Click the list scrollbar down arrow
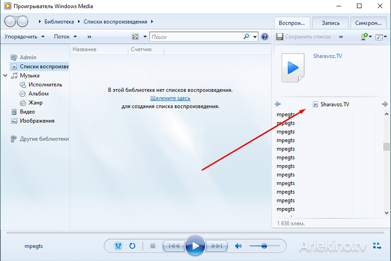The width and height of the screenshot is (391, 261). coord(386,213)
